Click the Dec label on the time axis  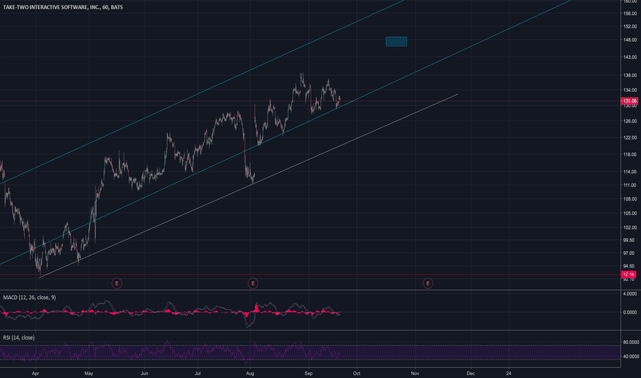click(470, 373)
